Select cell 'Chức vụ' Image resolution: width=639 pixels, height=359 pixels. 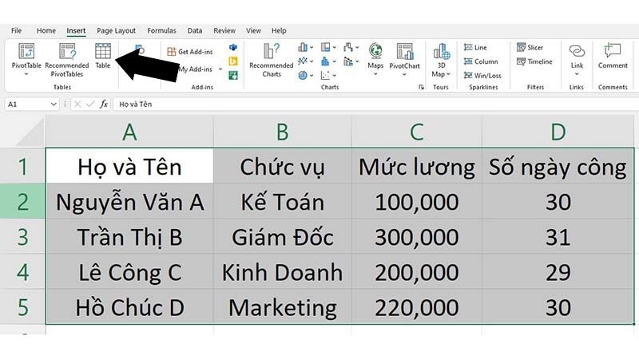282,167
